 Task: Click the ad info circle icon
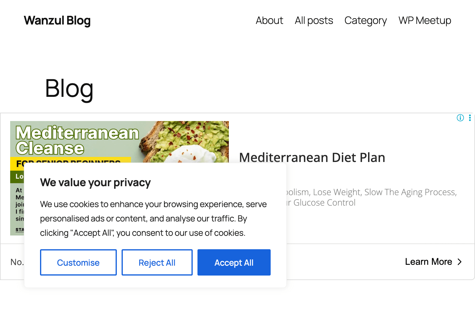(460, 118)
